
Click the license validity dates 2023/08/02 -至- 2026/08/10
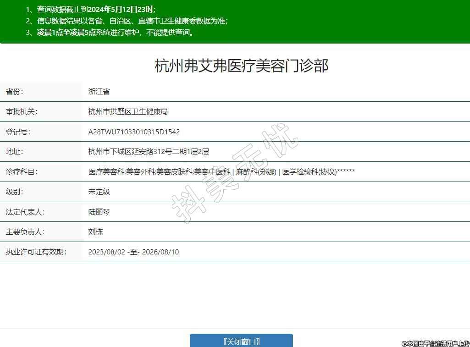pos(133,252)
